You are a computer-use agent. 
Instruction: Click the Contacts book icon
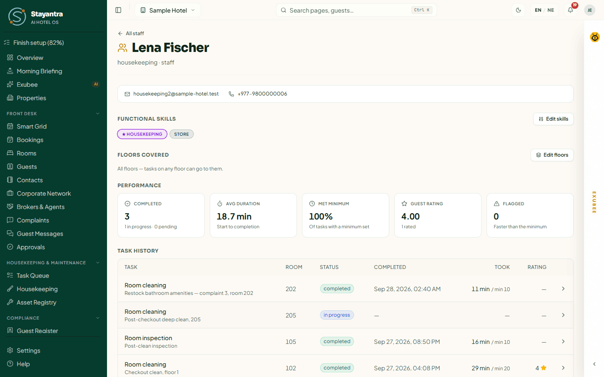pos(10,180)
